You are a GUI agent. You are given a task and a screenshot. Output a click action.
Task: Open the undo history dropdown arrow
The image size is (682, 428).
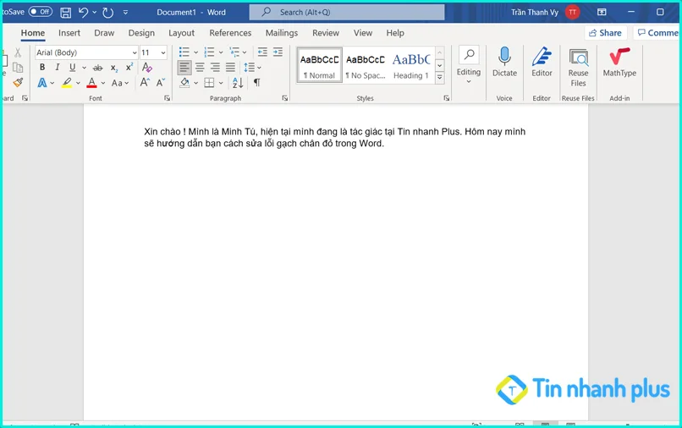click(95, 12)
